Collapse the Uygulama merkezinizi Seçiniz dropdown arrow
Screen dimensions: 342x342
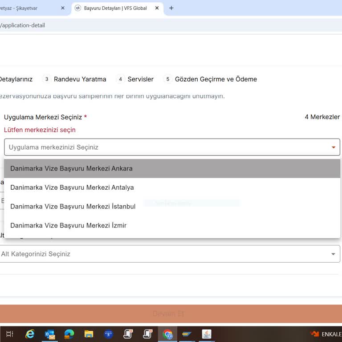click(x=333, y=147)
